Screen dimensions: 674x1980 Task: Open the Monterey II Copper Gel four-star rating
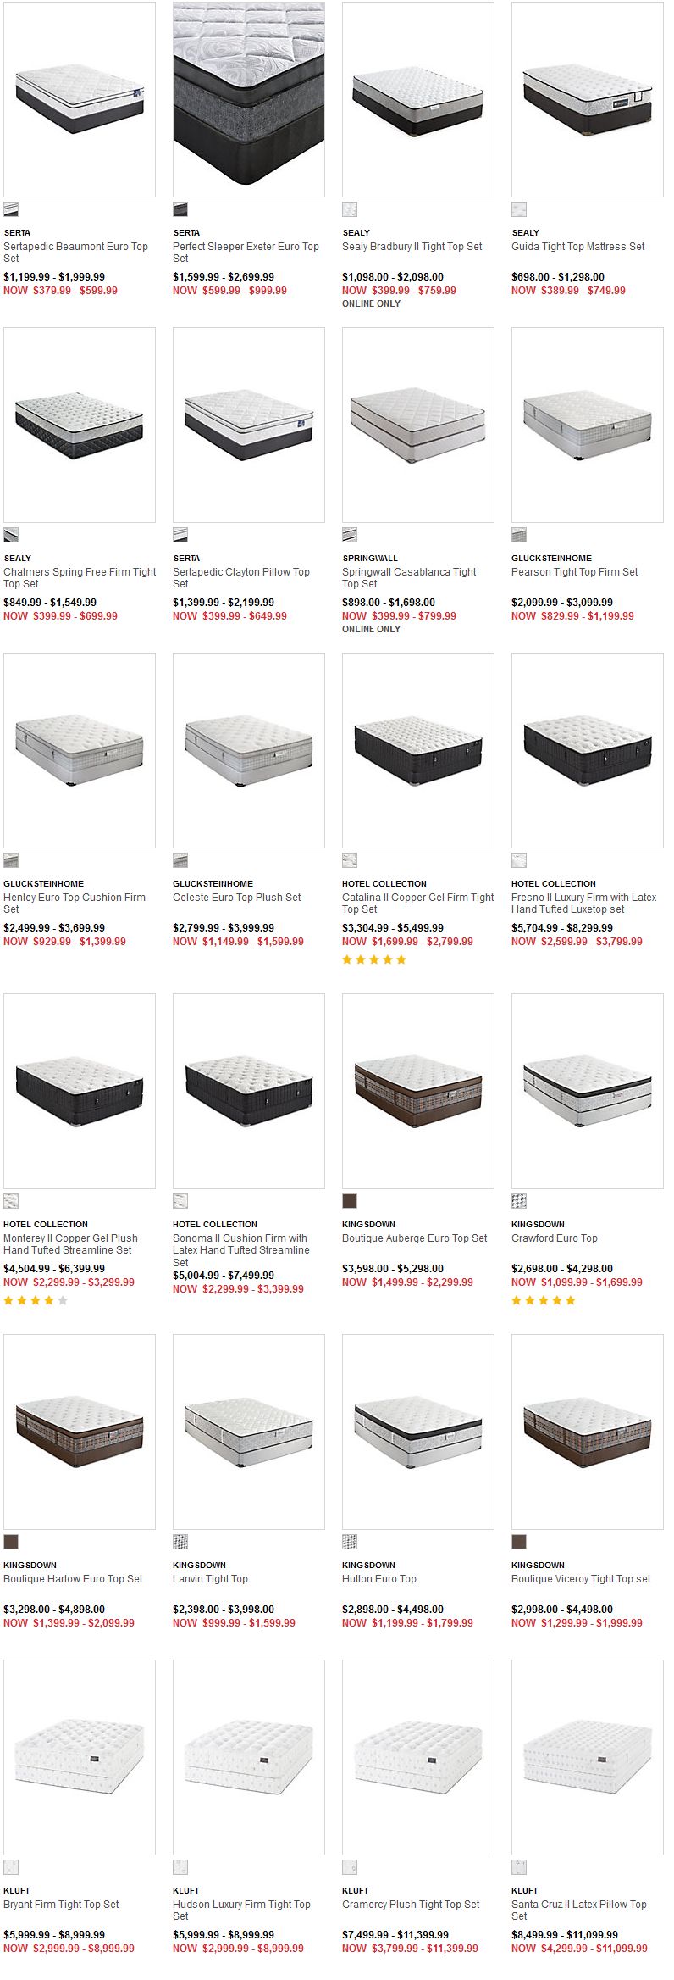pyautogui.click(x=36, y=1301)
